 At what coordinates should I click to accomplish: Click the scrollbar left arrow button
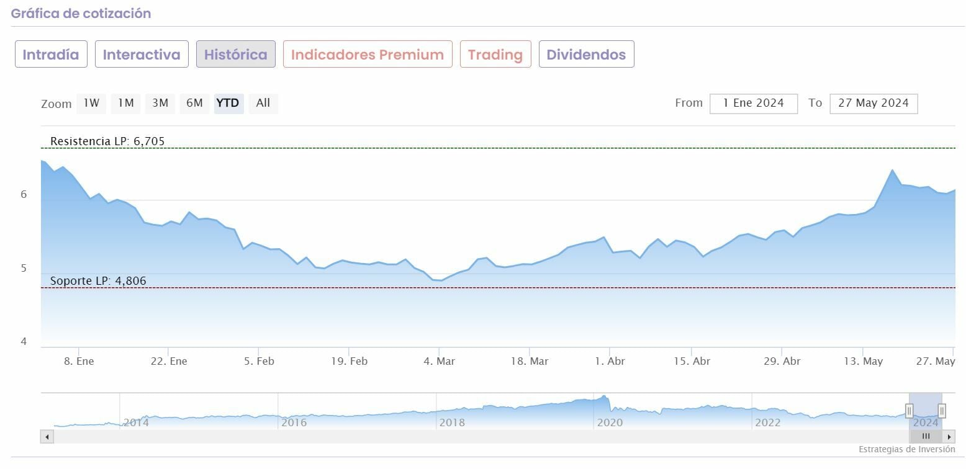click(47, 437)
